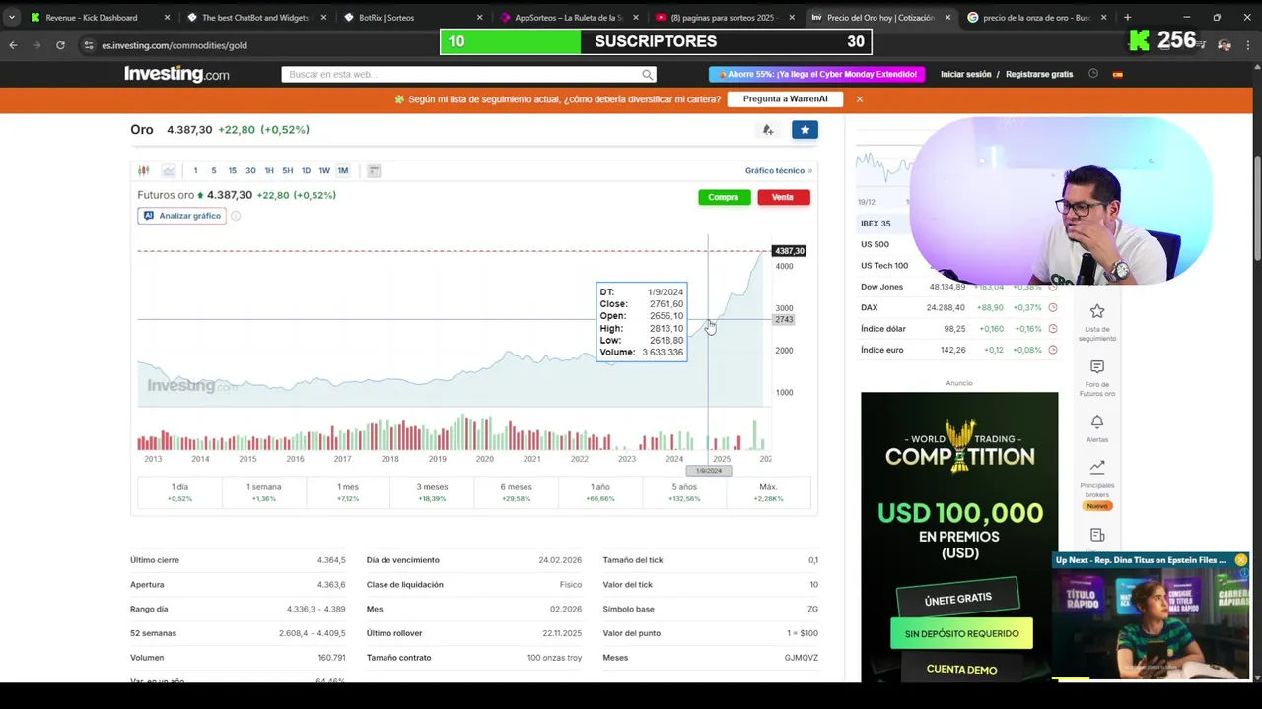Click the site information icon in the address bar

pyautogui.click(x=88, y=45)
